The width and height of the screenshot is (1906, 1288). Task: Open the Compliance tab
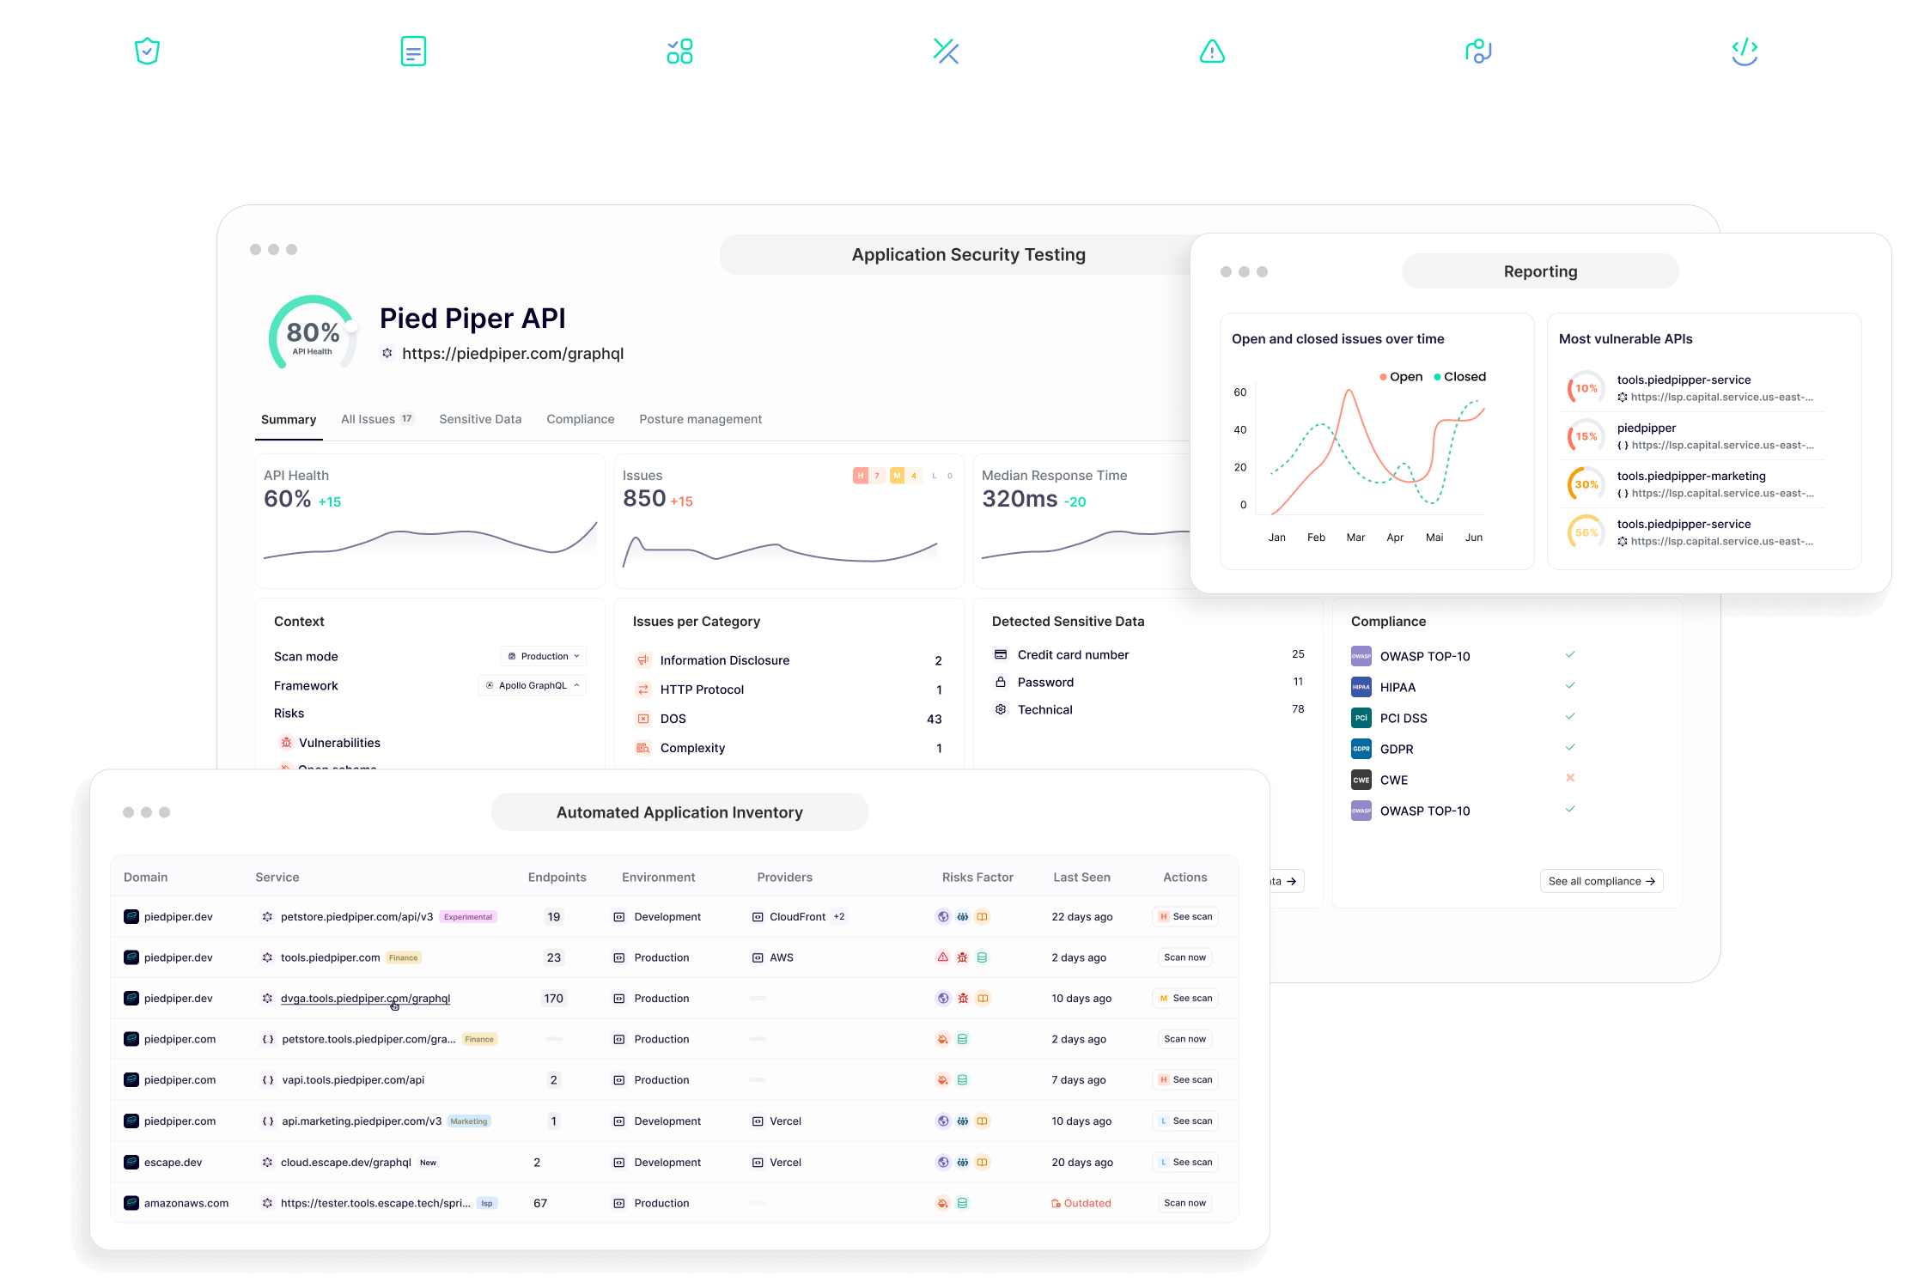[x=581, y=419]
